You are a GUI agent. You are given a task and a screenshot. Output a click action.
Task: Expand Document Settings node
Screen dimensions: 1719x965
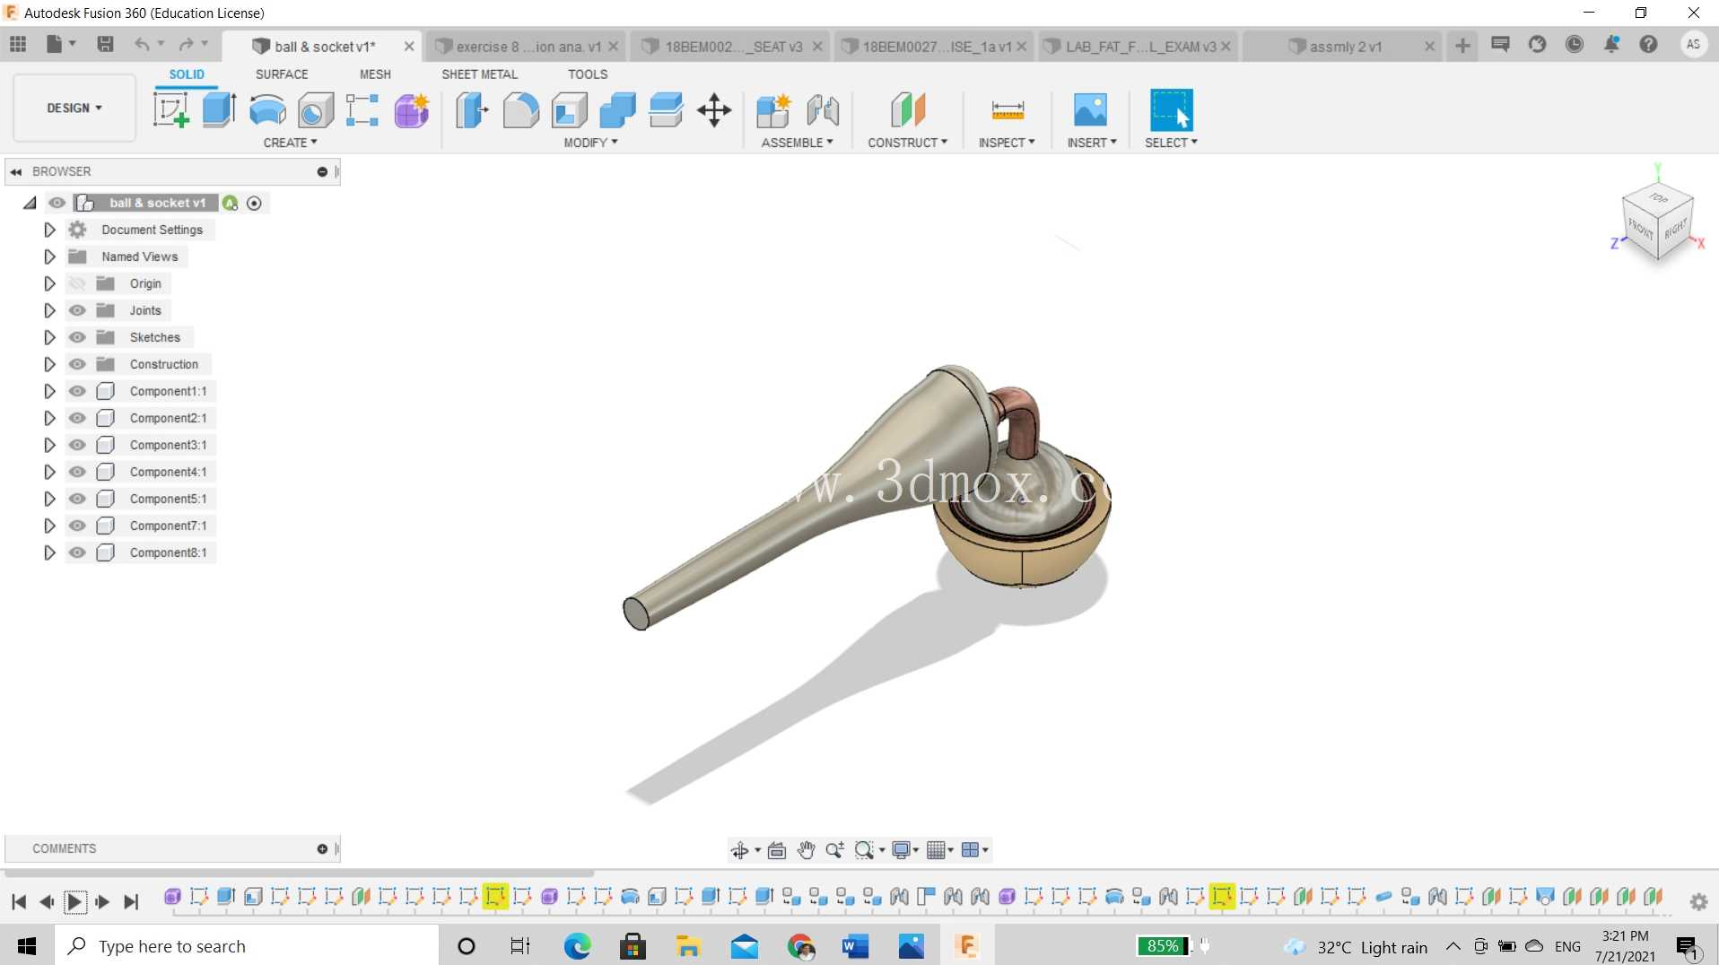[49, 230]
